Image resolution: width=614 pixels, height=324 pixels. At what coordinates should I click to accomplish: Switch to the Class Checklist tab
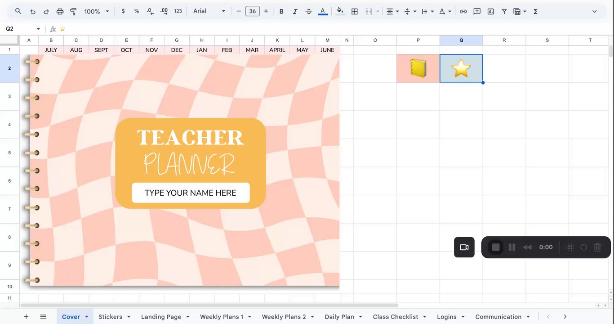click(x=396, y=317)
